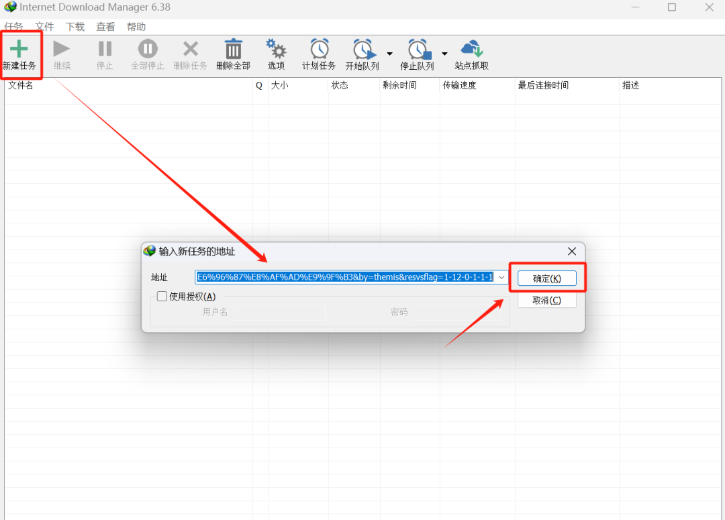Click the IDM icon in main title bar
This screenshot has width=725, height=520.
(x=10, y=7)
